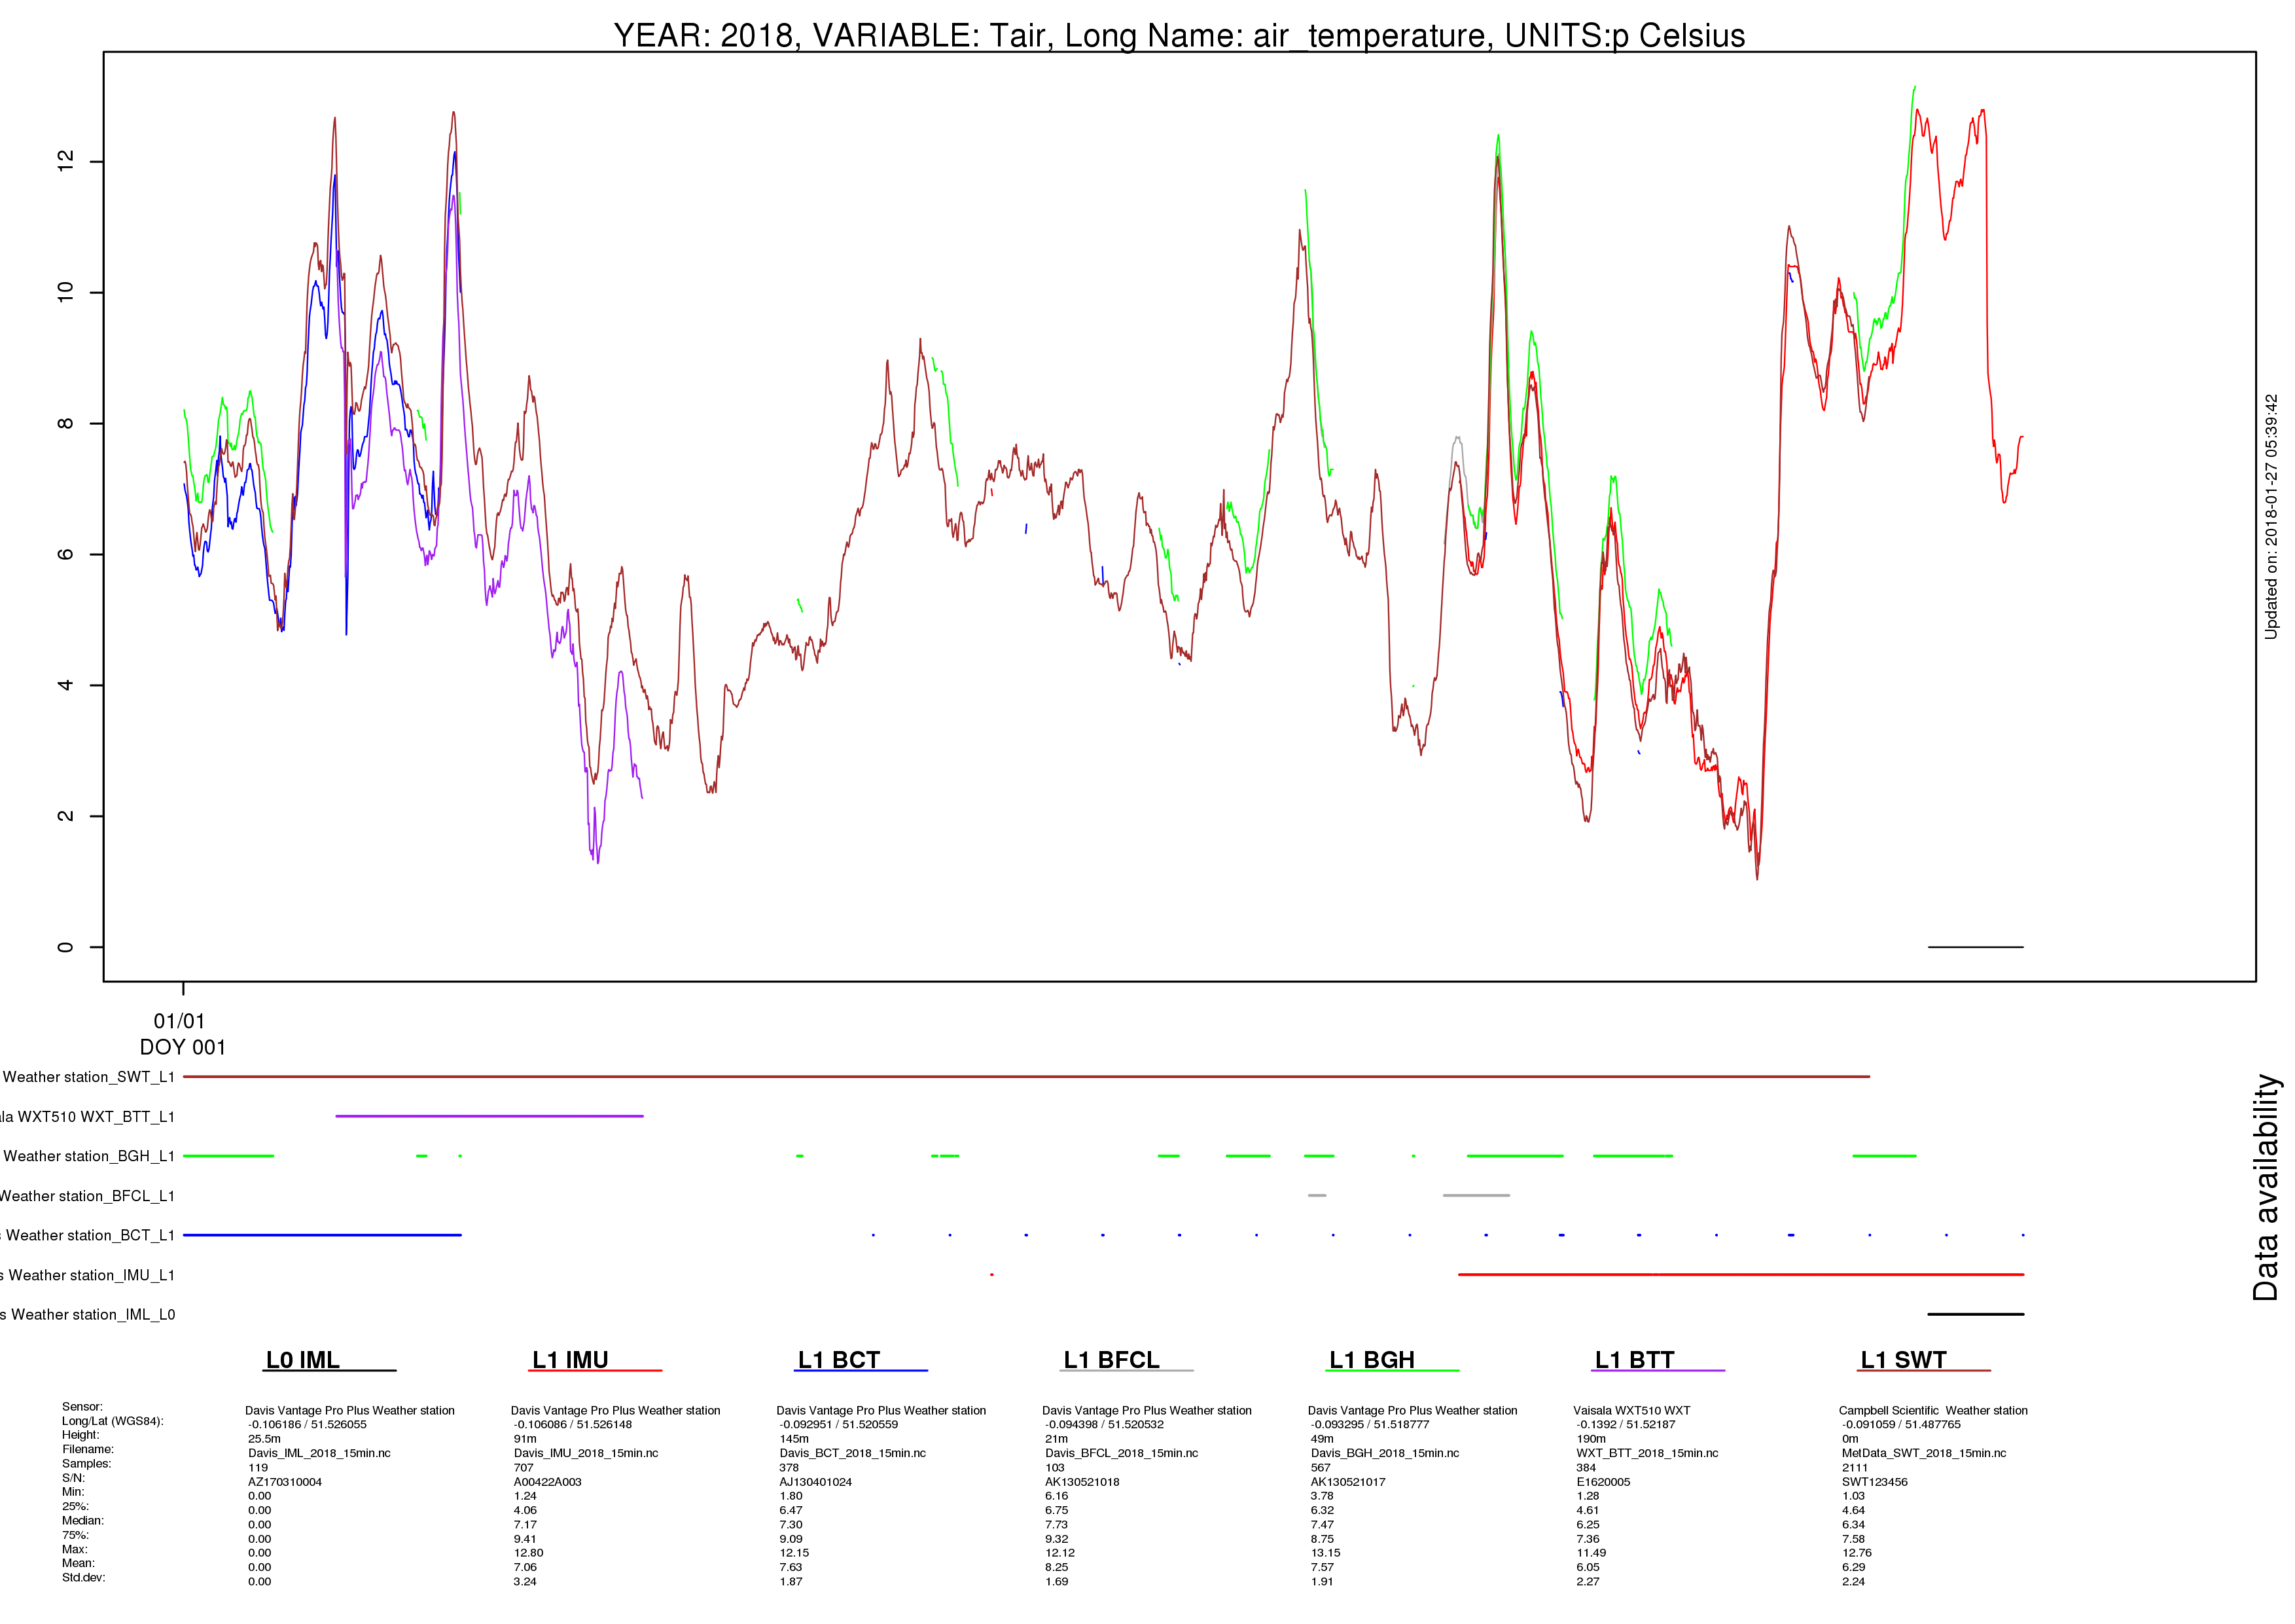Click serial number SWT123456

[1875, 1482]
